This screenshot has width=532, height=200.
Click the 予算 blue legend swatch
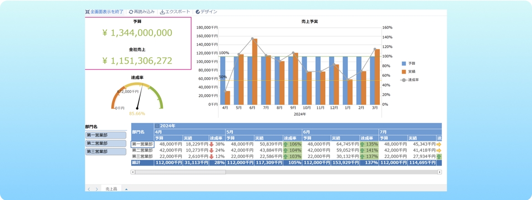[x=404, y=63]
